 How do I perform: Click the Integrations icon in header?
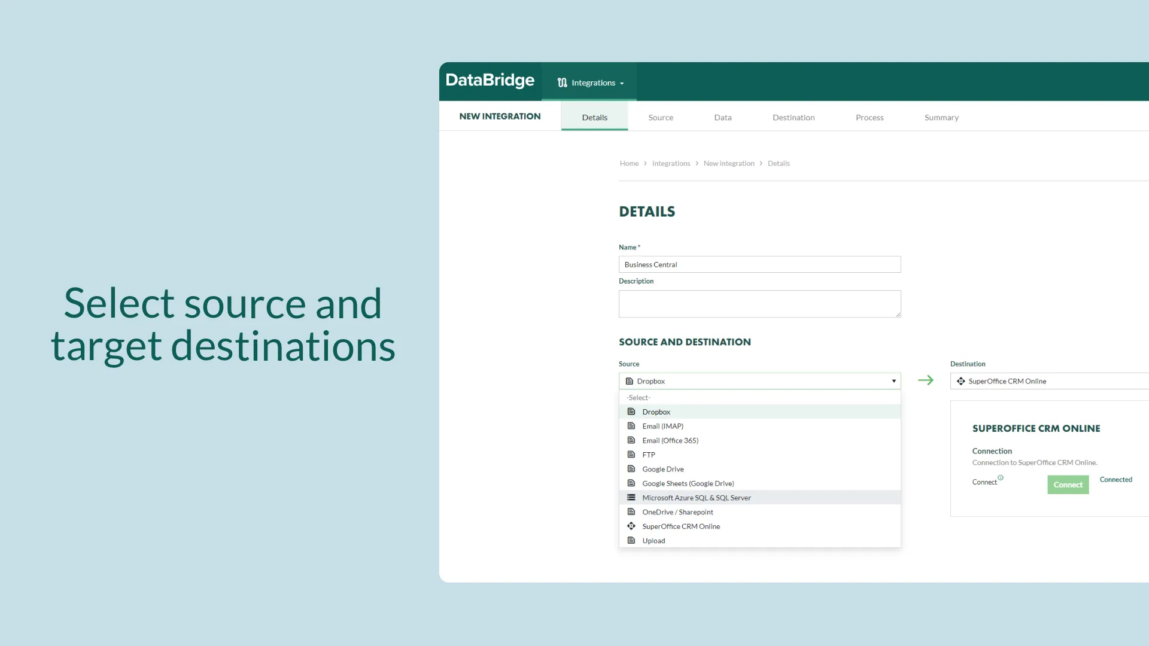click(562, 83)
